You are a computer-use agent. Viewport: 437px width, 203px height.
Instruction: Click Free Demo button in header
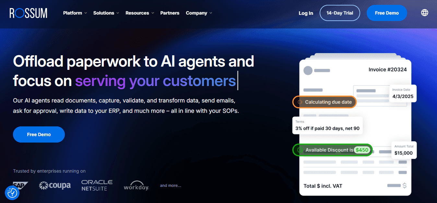pos(387,13)
